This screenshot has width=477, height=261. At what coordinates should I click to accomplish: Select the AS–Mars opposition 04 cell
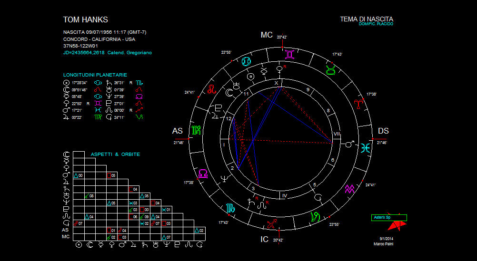click(122, 230)
